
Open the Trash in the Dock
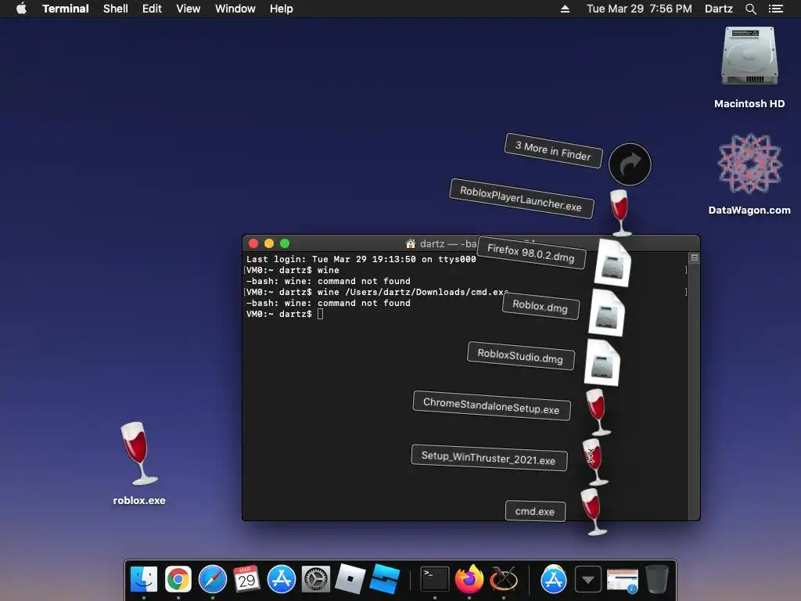coord(657,580)
